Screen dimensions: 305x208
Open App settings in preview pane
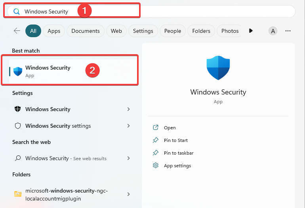(x=177, y=166)
